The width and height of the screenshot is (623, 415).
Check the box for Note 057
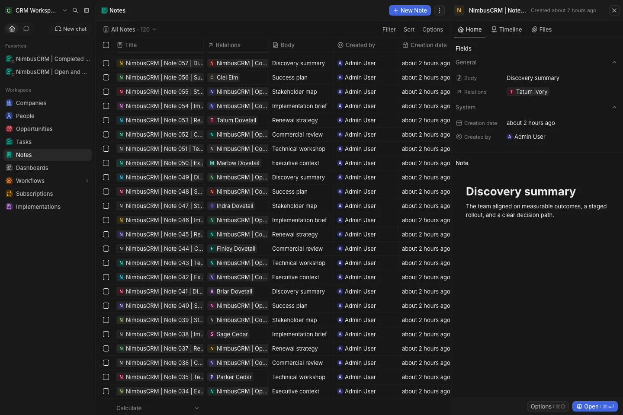[106, 63]
